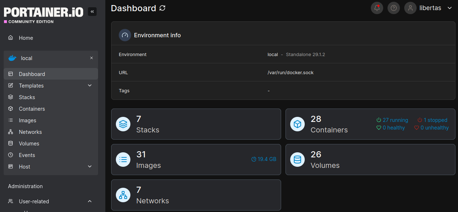Image resolution: width=458 pixels, height=212 pixels.
Task: Select Home in the sidebar menu
Action: click(25, 38)
